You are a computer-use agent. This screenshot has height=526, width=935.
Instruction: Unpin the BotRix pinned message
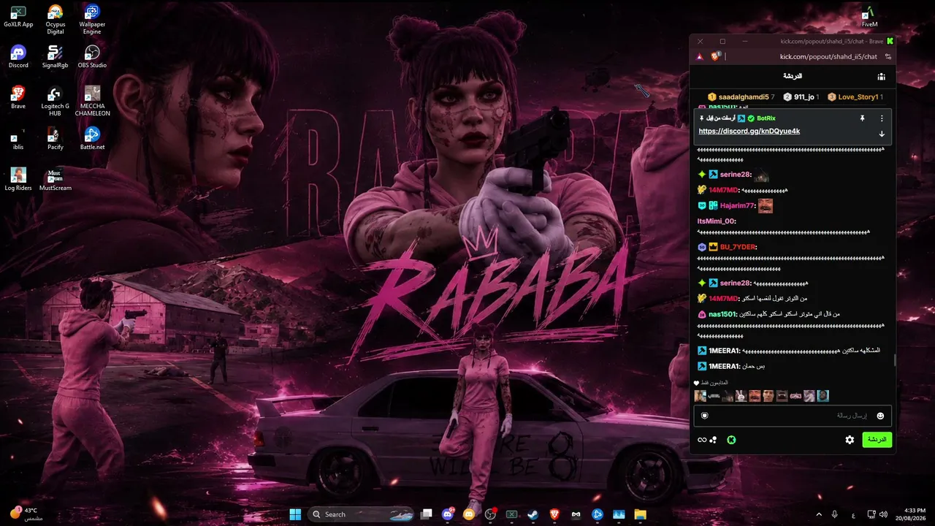[862, 118]
